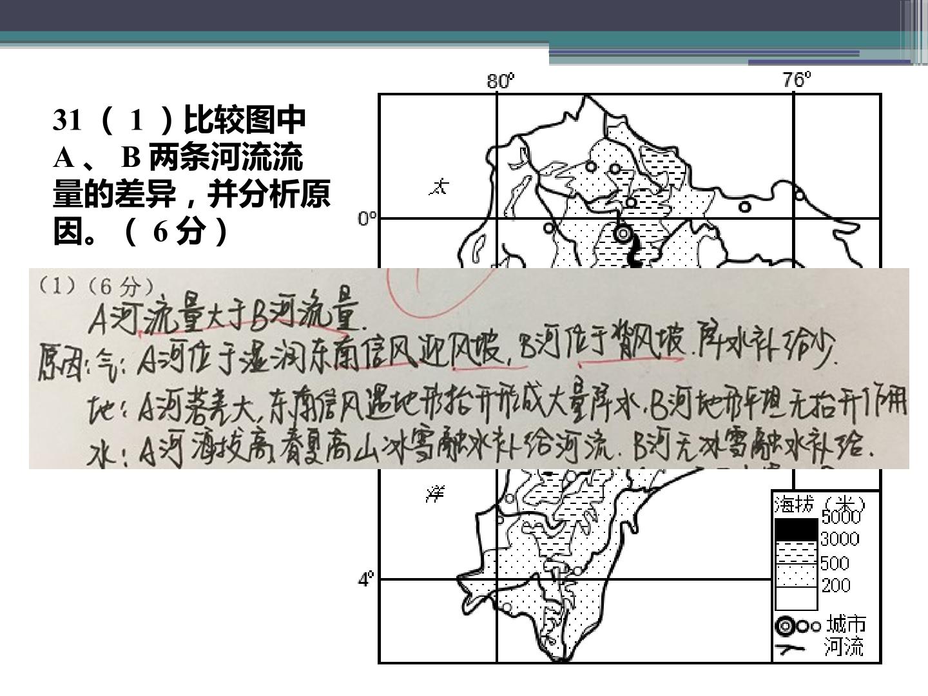Click the '0°' latitude label beside the map
Screen dimensions: 928x696
pos(367,219)
